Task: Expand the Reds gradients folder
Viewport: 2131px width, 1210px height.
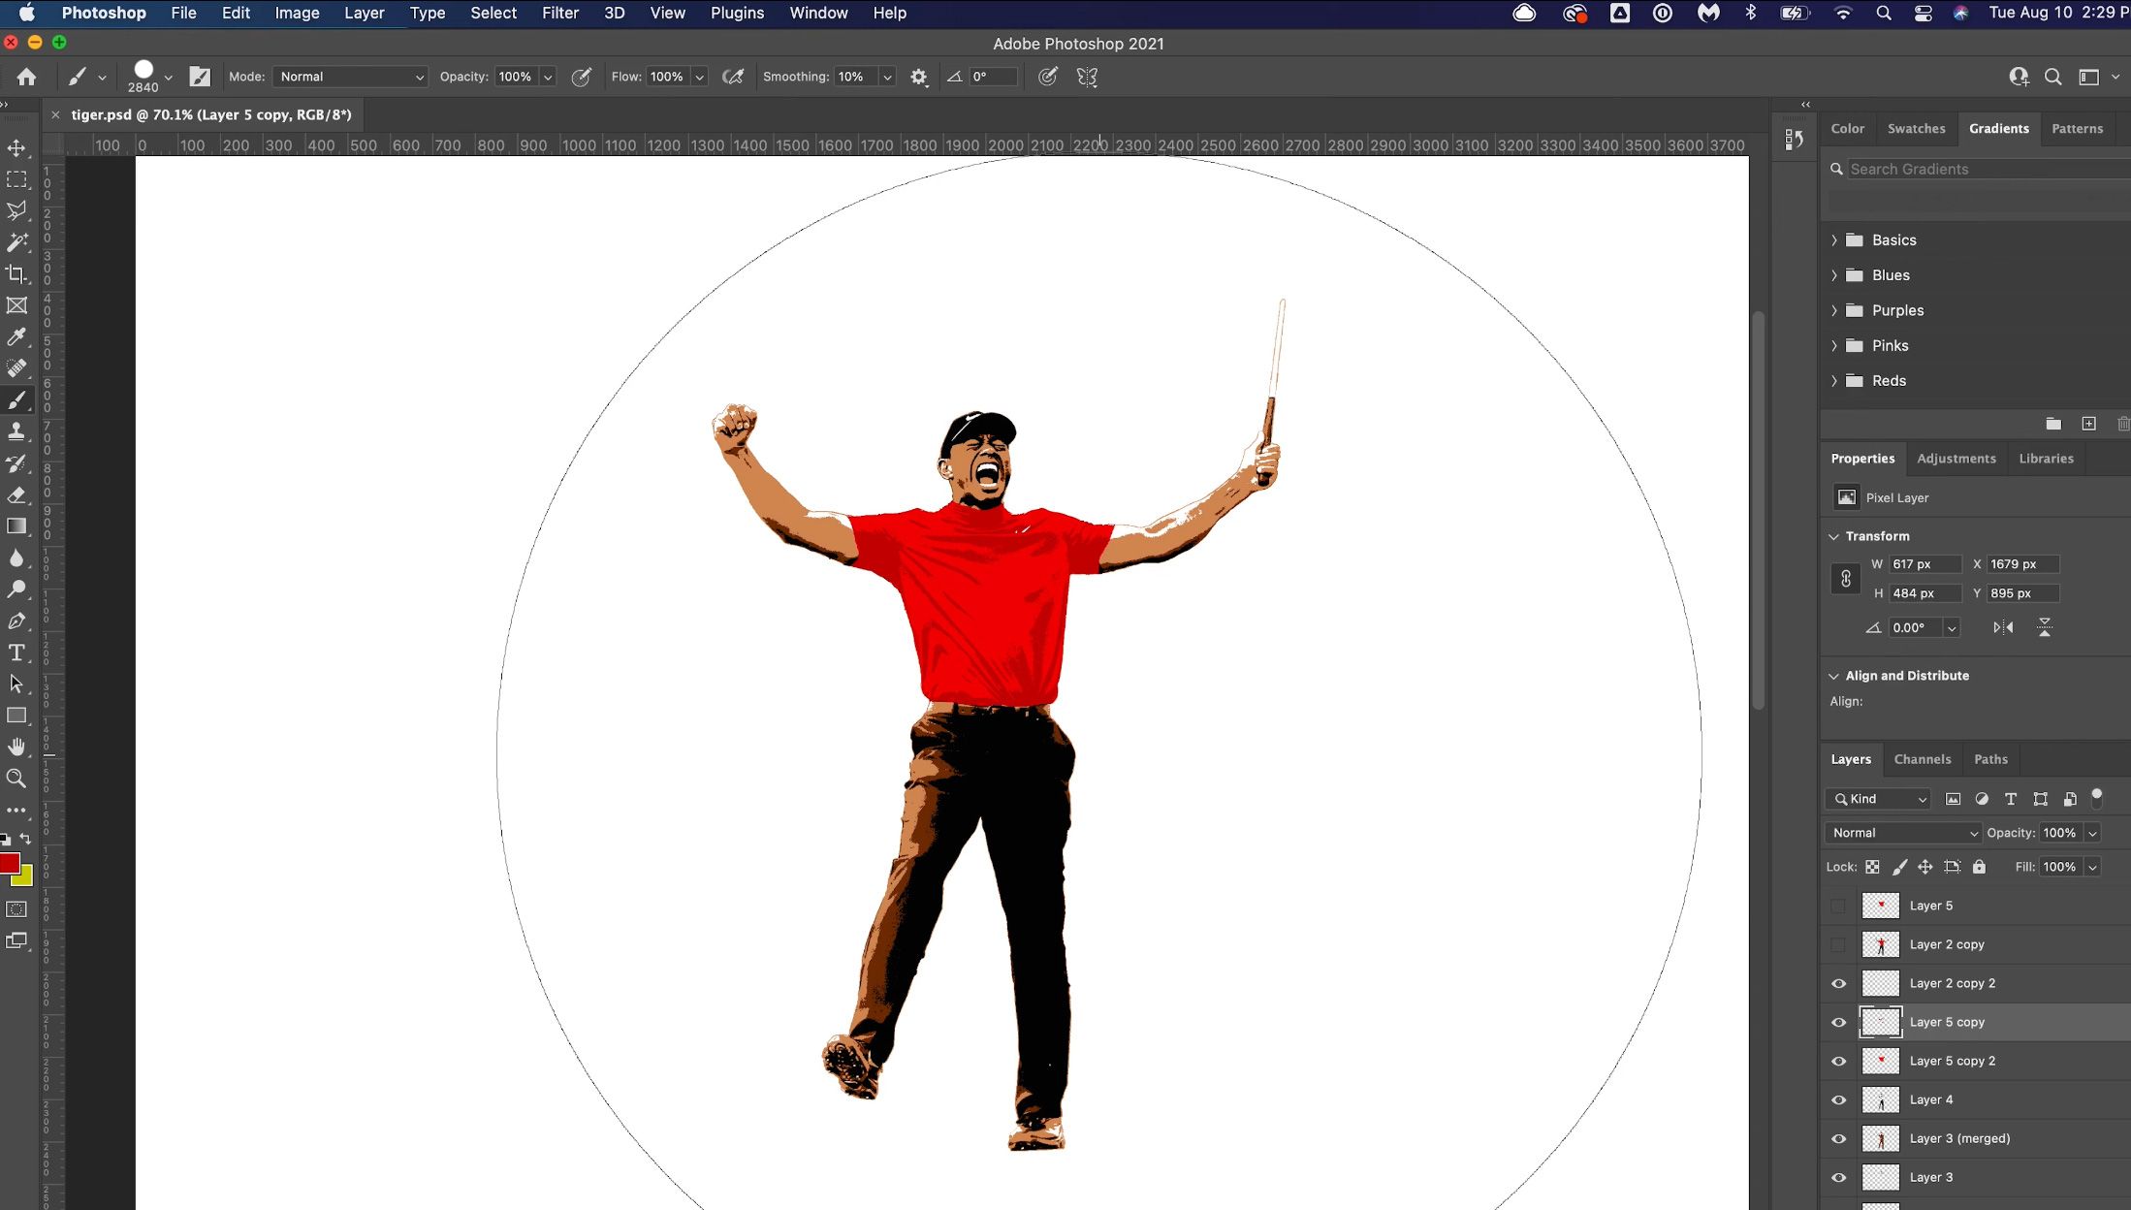Action: pos(1835,379)
